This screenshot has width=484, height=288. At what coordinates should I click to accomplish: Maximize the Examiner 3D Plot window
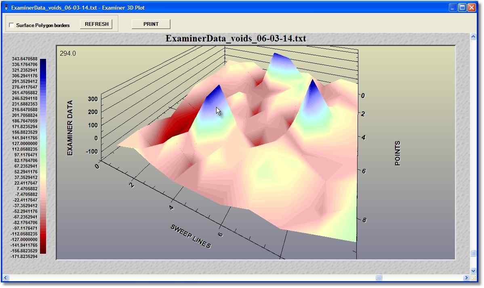tap(462, 8)
